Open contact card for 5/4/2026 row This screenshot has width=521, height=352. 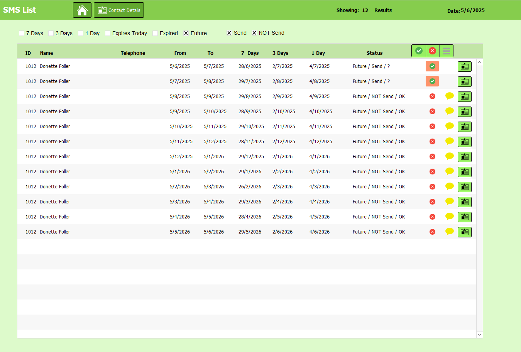[x=465, y=217]
